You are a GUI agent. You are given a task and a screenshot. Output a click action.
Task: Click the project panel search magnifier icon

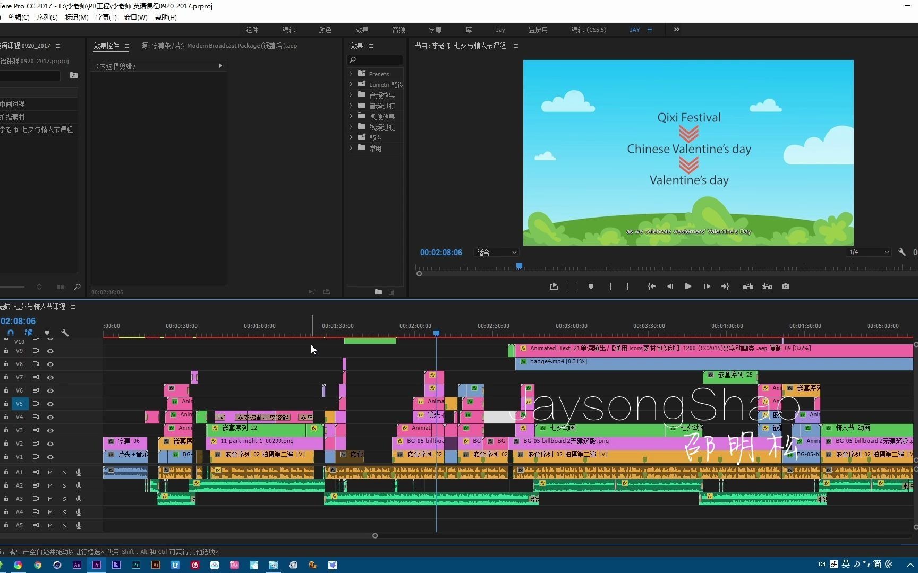pyautogui.click(x=78, y=287)
